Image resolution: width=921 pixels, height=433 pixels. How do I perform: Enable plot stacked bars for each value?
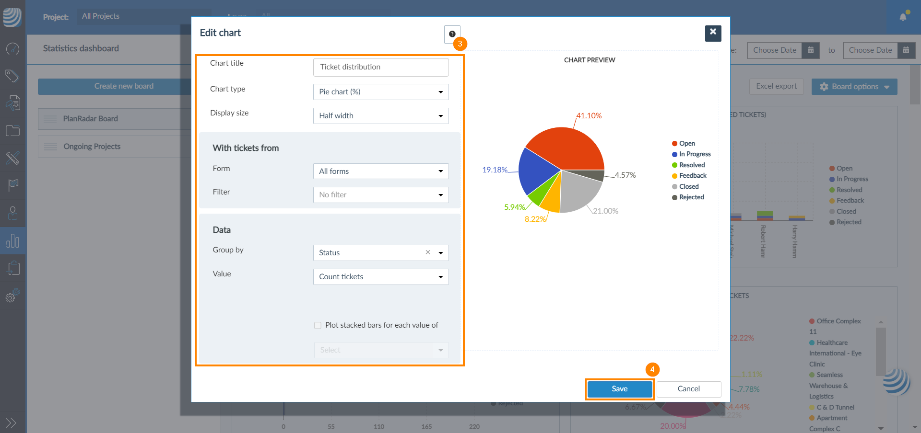(x=318, y=325)
